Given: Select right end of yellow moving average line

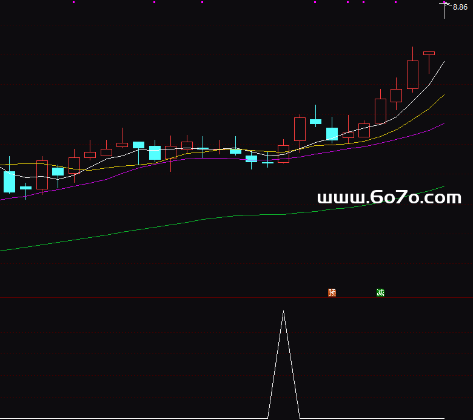Looking at the screenshot, I should 444,95.
